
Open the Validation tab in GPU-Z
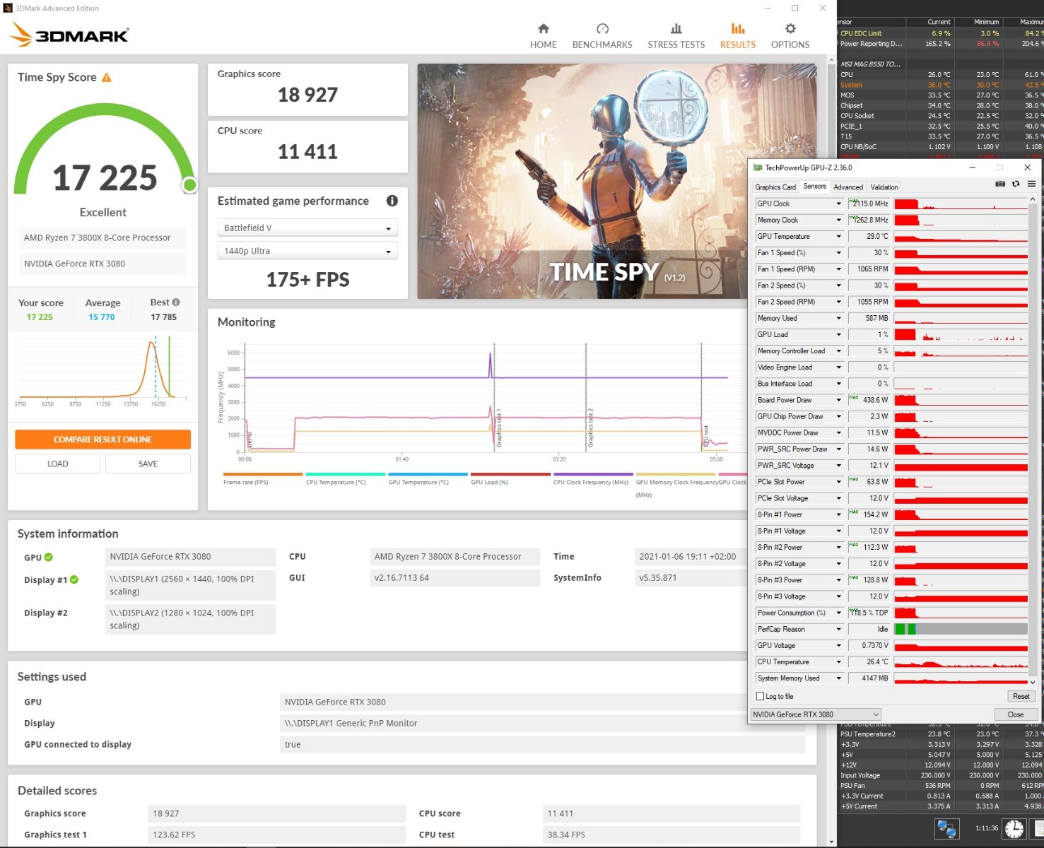(884, 187)
